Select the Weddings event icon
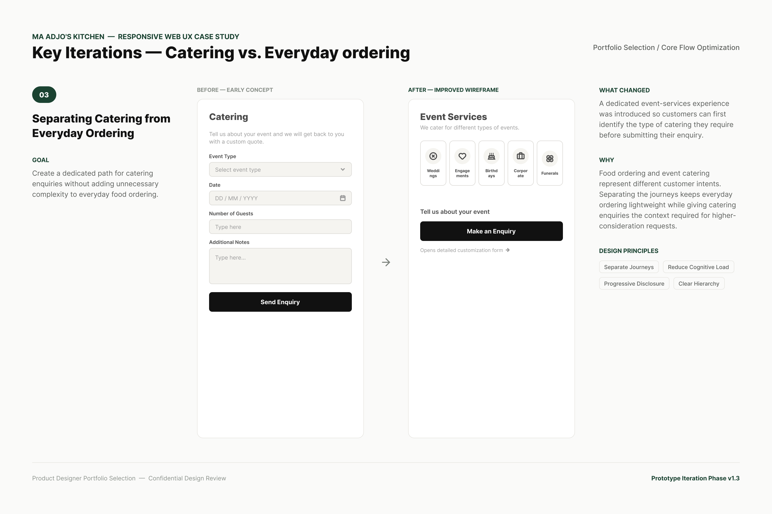Image resolution: width=772 pixels, height=514 pixels. pos(433,156)
